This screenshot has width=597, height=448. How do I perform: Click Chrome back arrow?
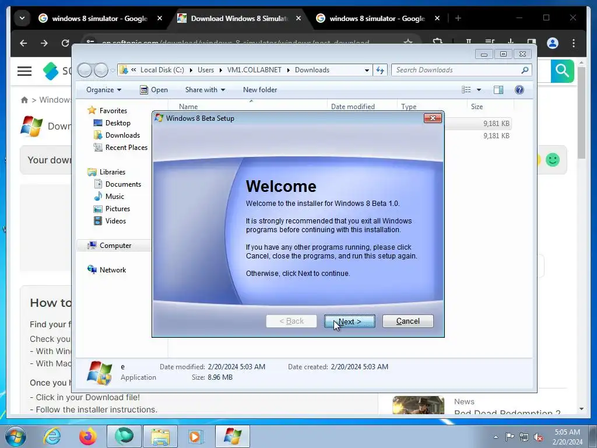point(23,43)
